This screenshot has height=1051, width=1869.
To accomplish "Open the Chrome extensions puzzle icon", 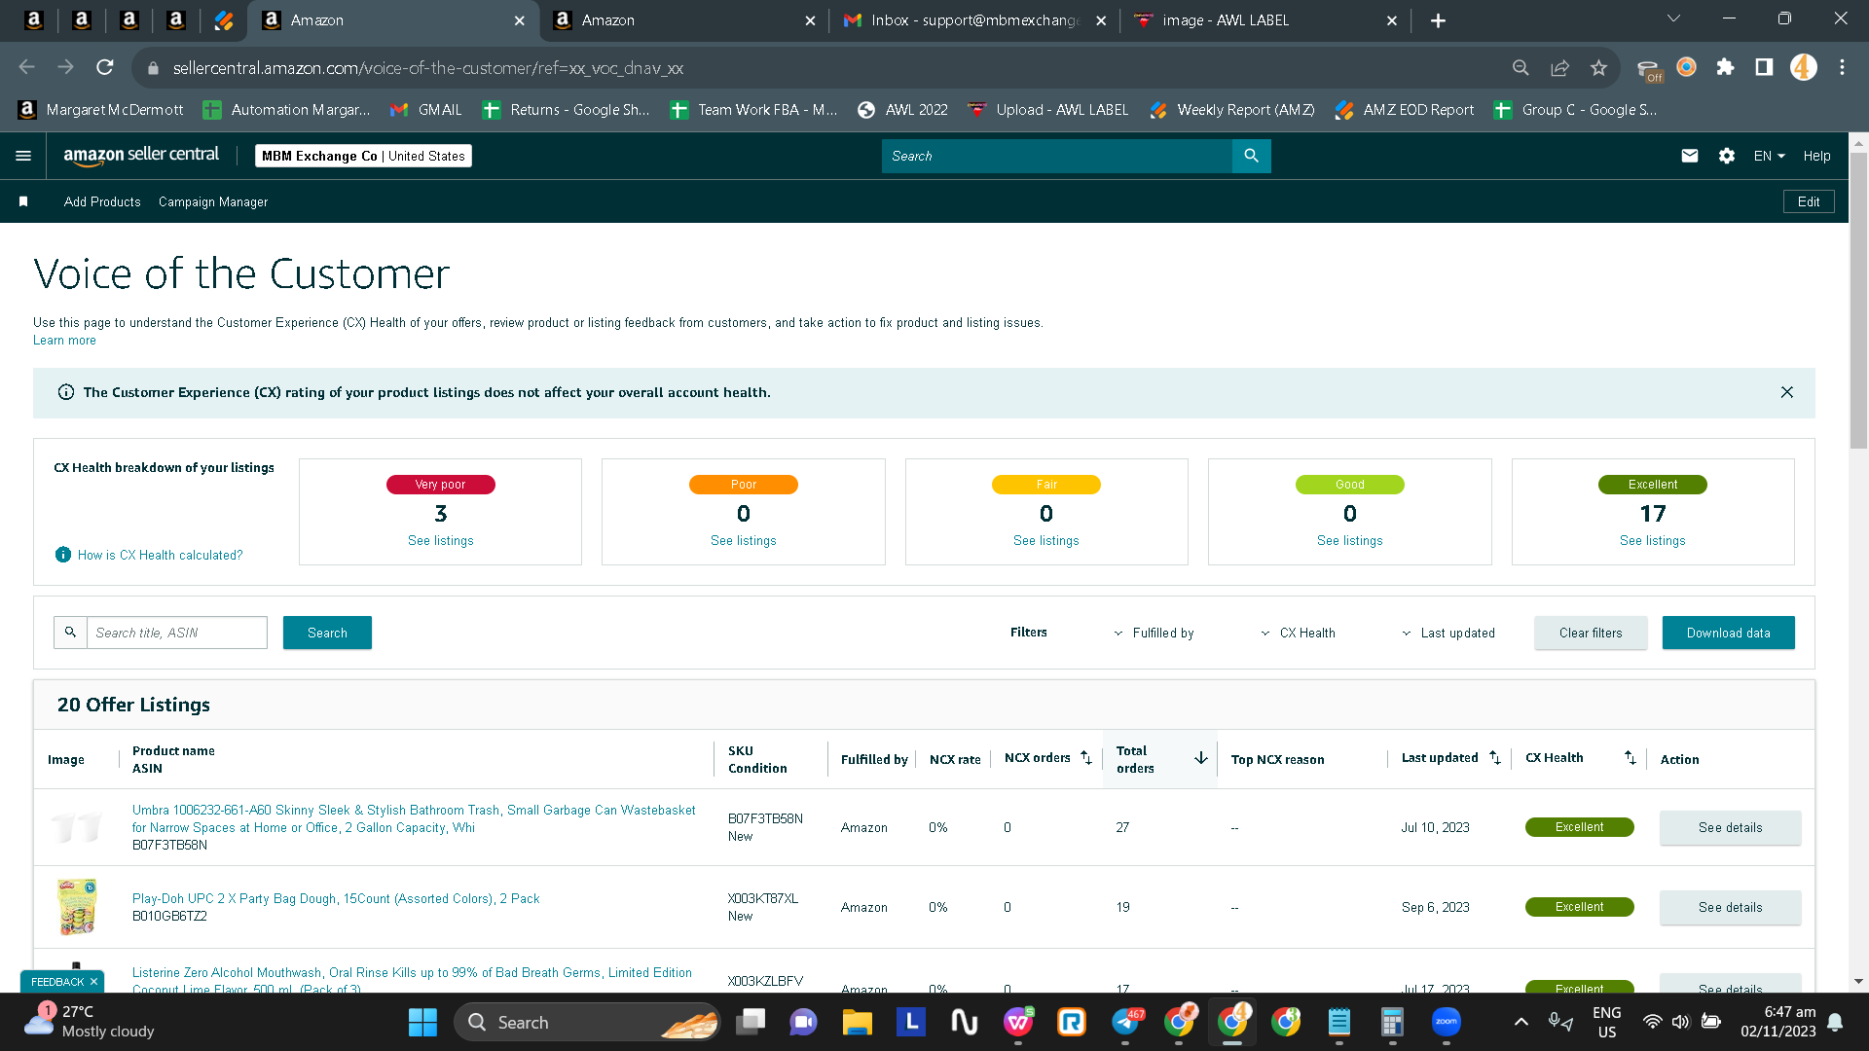I will click(1725, 67).
